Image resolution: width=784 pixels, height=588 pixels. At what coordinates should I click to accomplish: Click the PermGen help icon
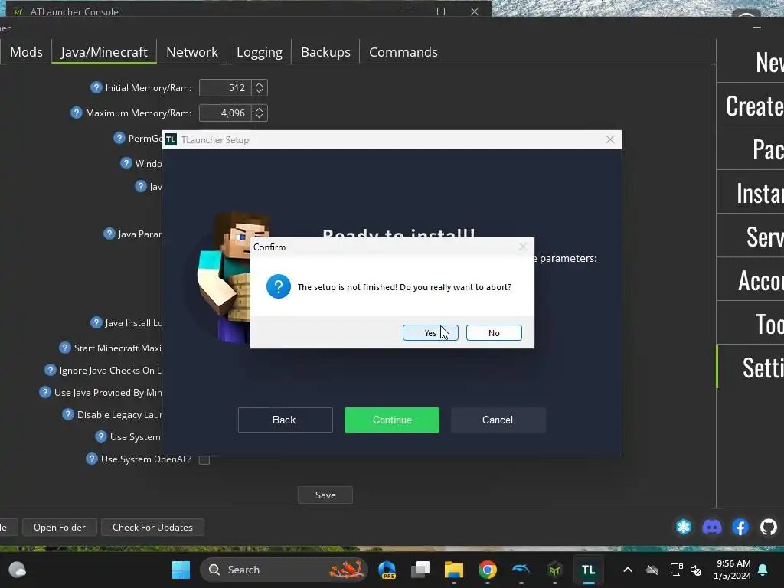pos(119,138)
